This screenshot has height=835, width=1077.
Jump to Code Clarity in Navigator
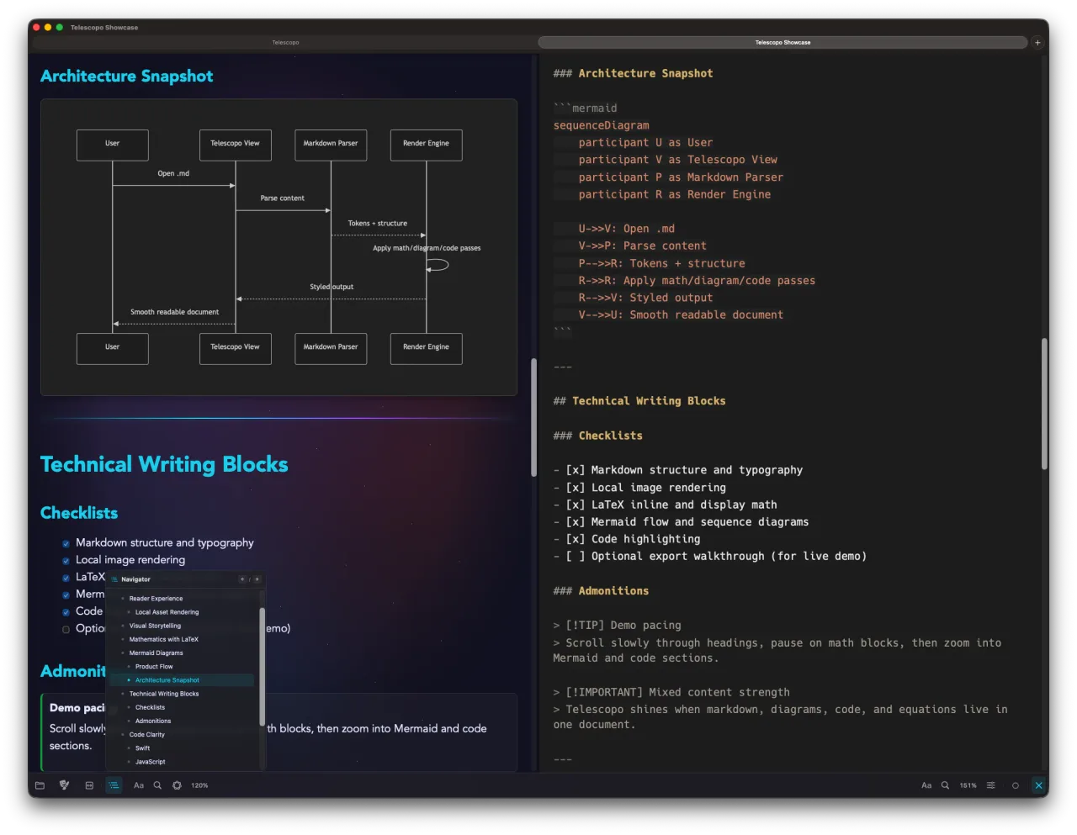click(x=146, y=734)
